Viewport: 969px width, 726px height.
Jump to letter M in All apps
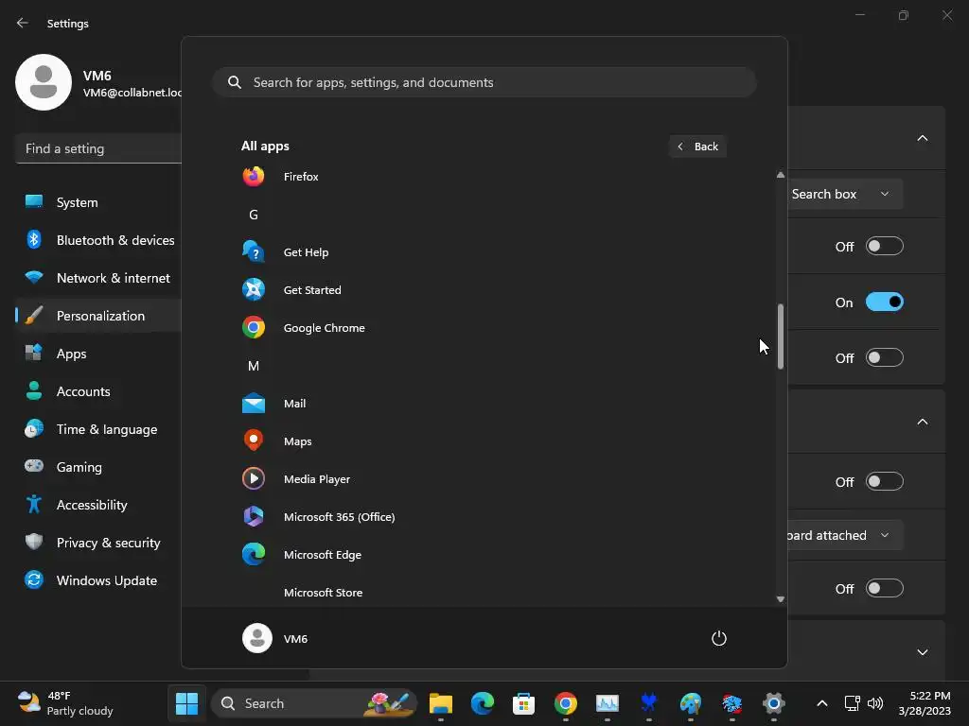[x=254, y=366]
